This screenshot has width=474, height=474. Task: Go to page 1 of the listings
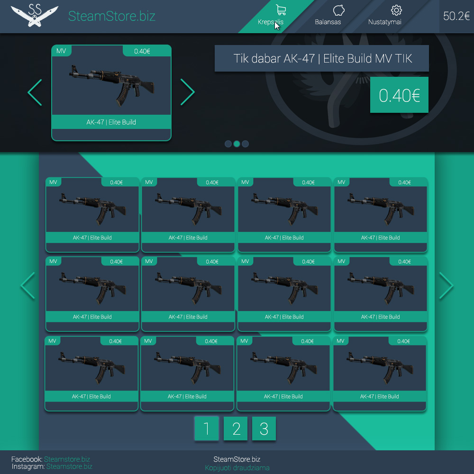(x=207, y=428)
